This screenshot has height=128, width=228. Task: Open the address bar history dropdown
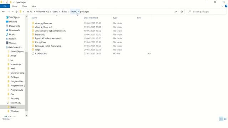coord(176,12)
